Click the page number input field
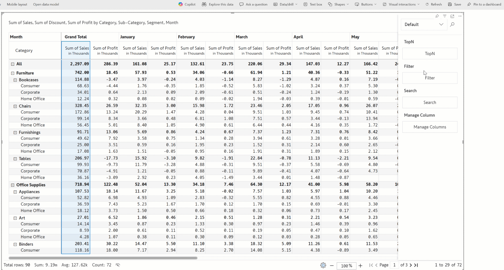 pos(394,265)
